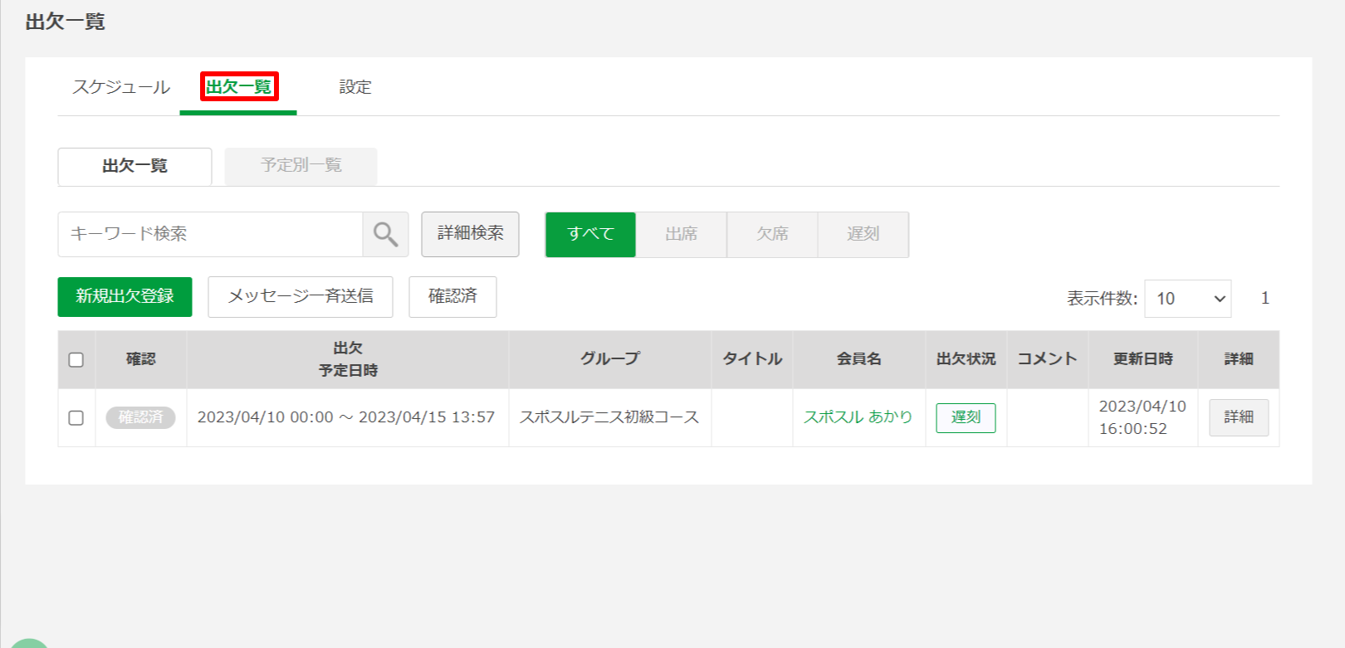1345x648 pixels.
Task: Focus the キーワード検索 input field
Action: [x=210, y=234]
